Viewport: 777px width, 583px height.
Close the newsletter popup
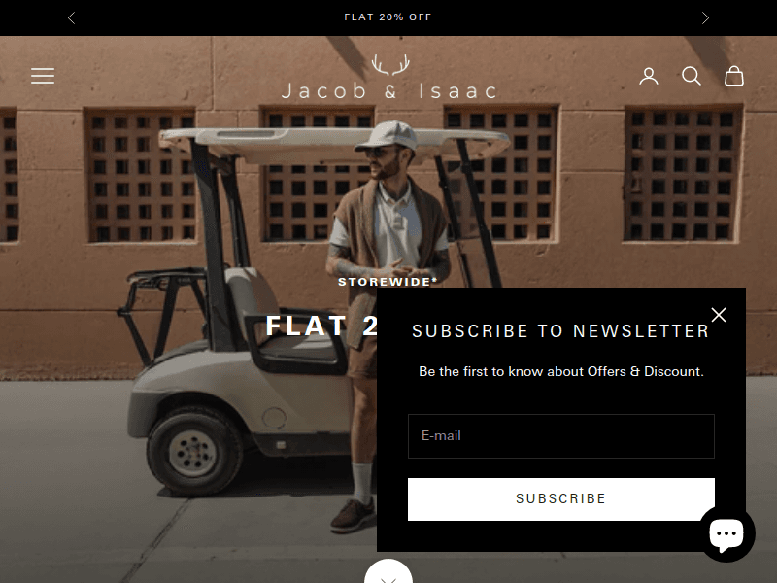pos(719,315)
